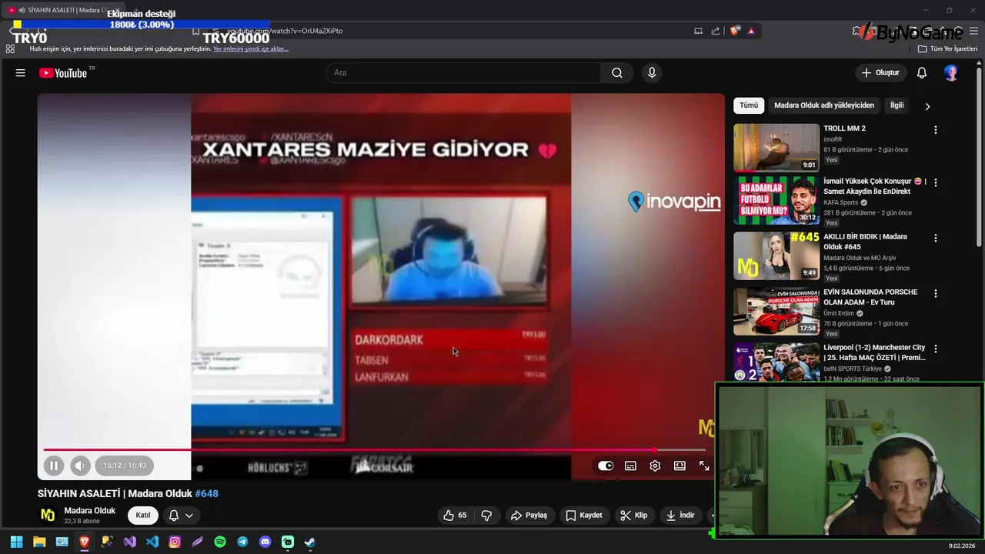This screenshot has height=554, width=985.
Task: Open player settings gear
Action: 655,466
